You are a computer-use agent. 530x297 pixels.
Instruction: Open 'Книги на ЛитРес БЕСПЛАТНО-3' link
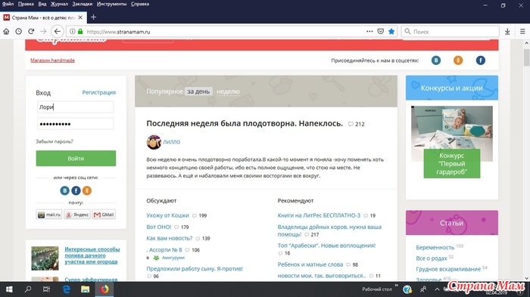(319, 215)
